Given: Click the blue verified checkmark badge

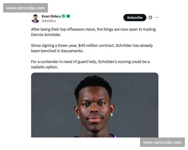Looking at the screenshot, I should click(x=63, y=16).
